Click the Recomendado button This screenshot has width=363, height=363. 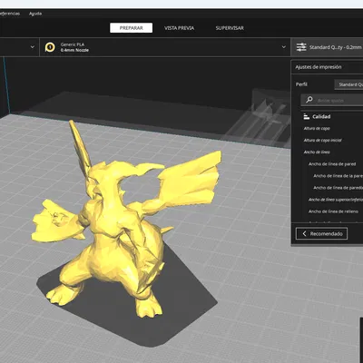coord(321,233)
